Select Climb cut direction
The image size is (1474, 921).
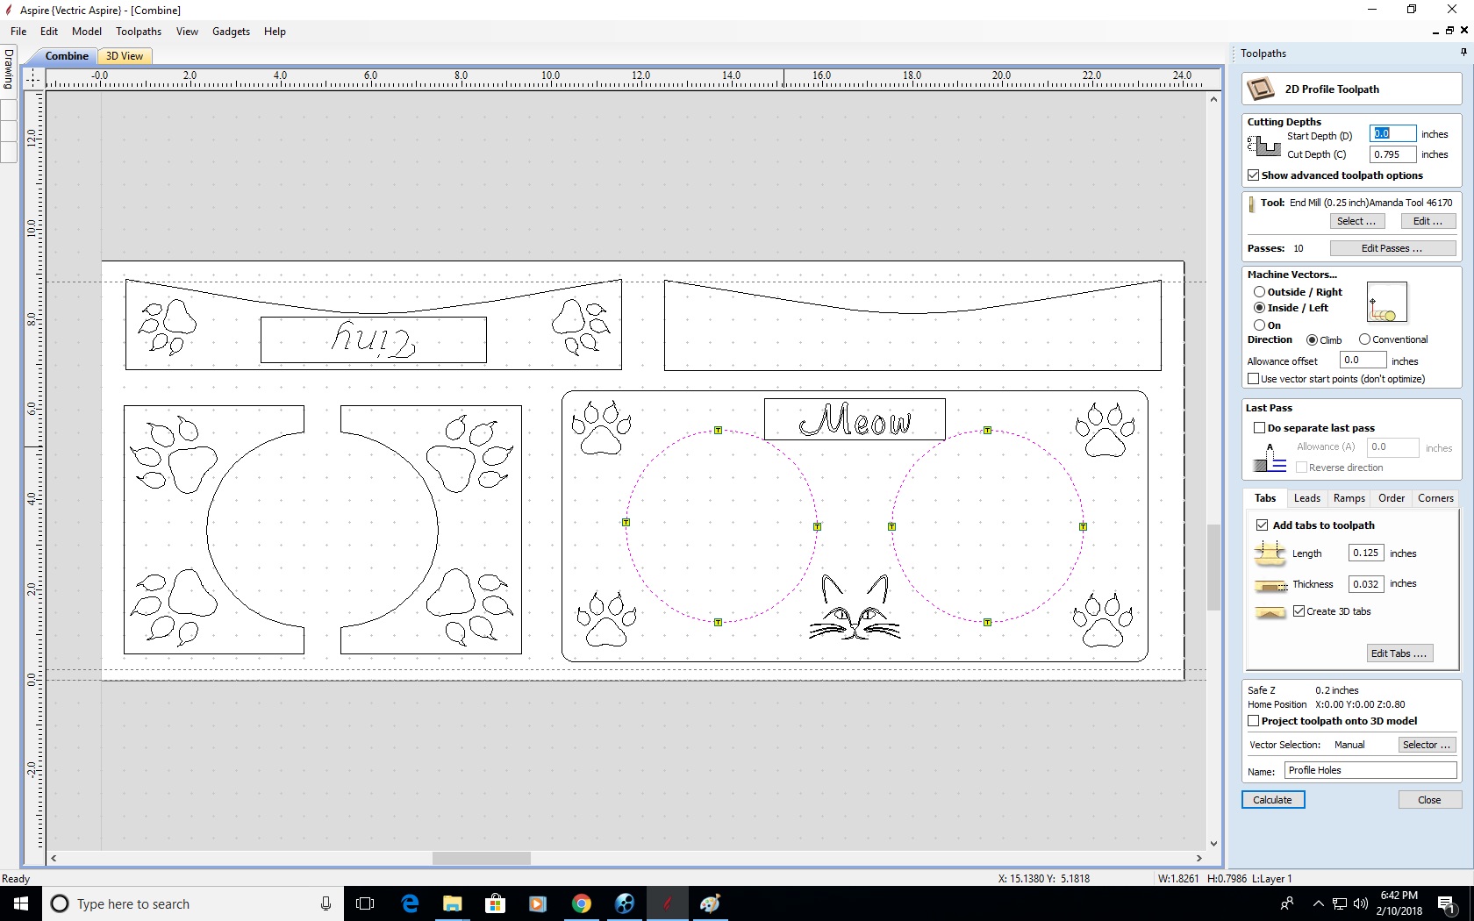click(x=1312, y=339)
